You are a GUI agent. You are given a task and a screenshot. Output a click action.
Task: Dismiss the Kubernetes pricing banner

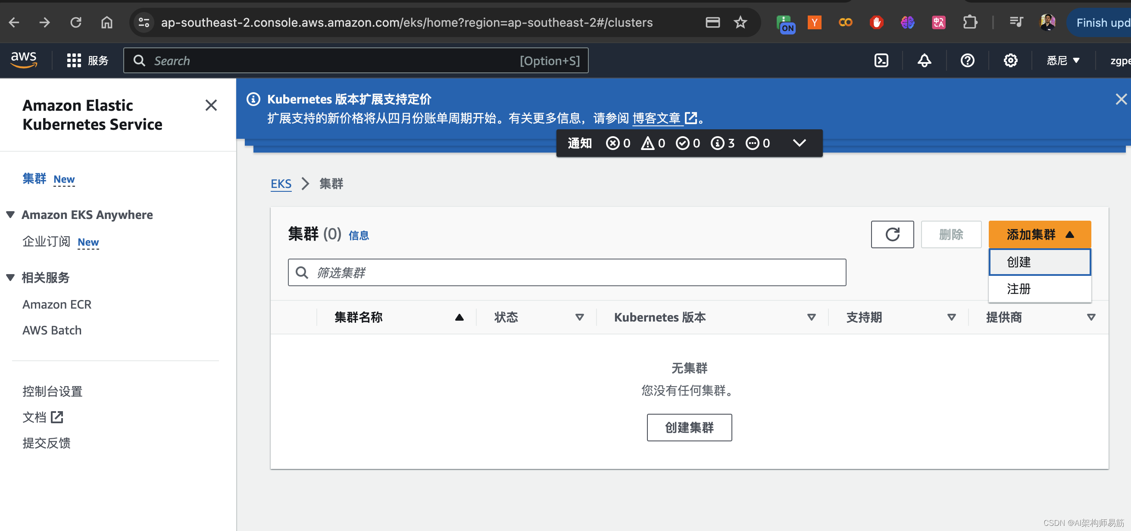(x=1121, y=99)
